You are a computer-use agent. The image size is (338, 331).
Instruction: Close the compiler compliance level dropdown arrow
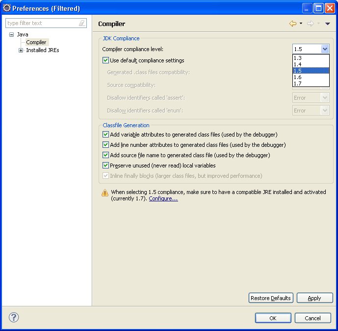point(325,49)
